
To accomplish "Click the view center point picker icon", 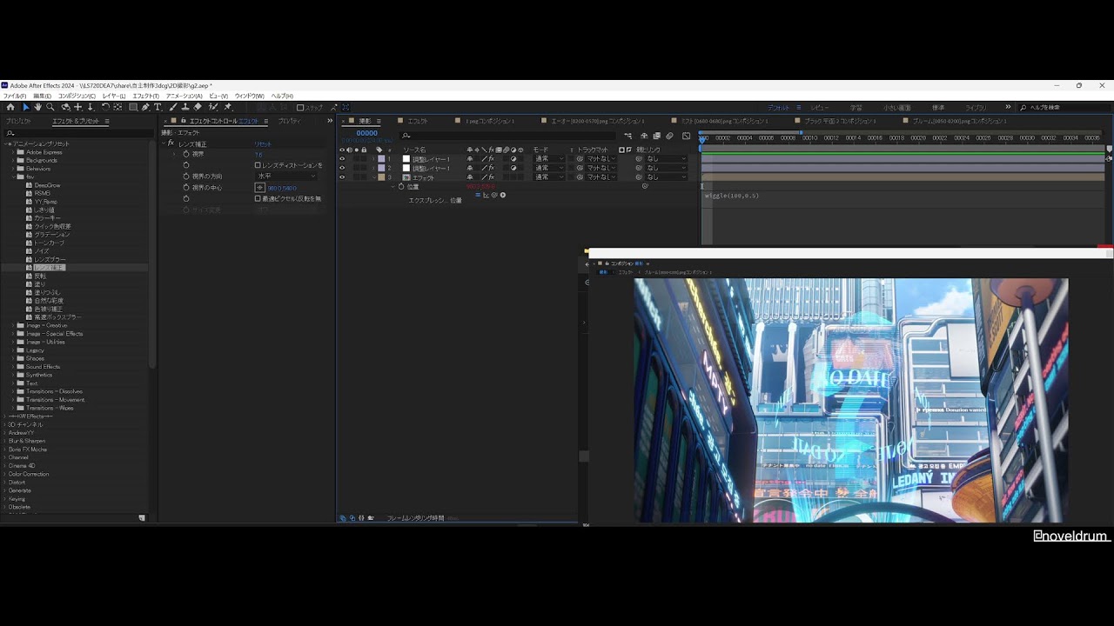I will point(259,188).
